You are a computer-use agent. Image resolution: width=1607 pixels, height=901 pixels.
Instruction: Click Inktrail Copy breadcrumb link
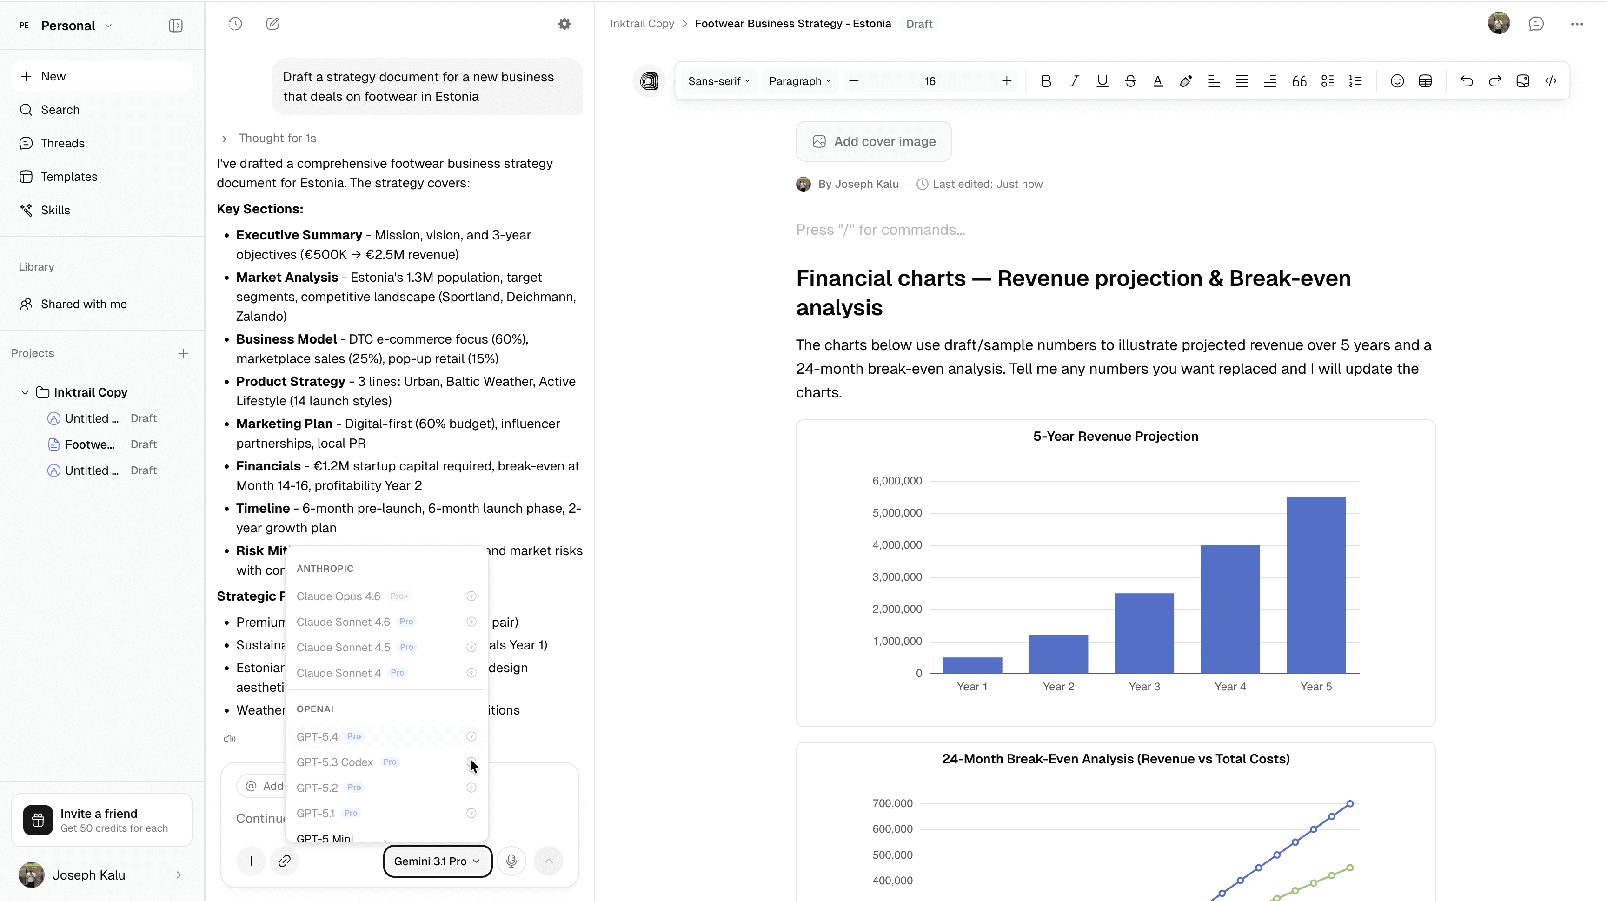[x=642, y=24]
